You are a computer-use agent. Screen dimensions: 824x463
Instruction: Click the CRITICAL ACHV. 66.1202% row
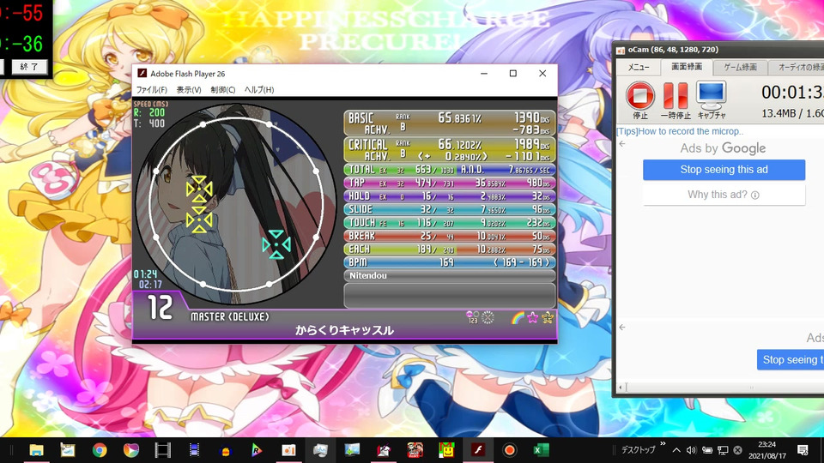(450, 149)
